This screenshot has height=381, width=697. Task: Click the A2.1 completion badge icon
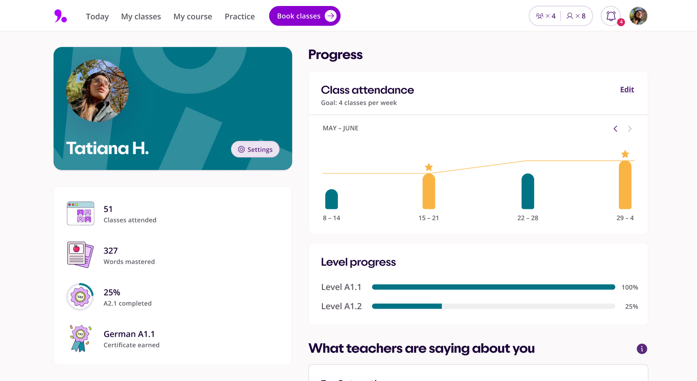click(x=81, y=297)
